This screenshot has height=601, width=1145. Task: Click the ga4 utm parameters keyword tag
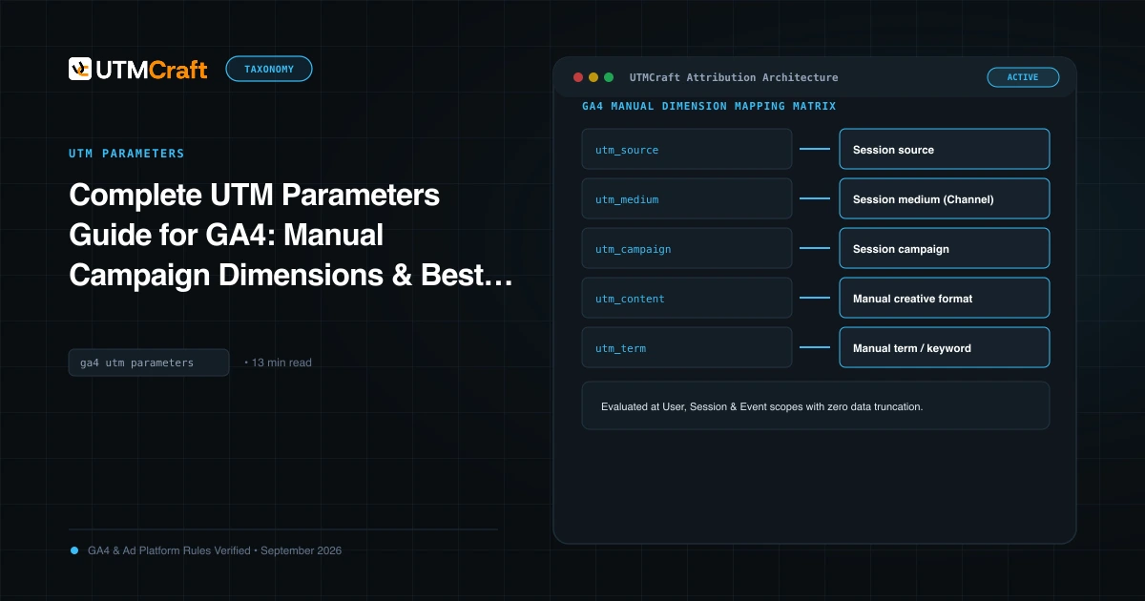click(x=149, y=363)
